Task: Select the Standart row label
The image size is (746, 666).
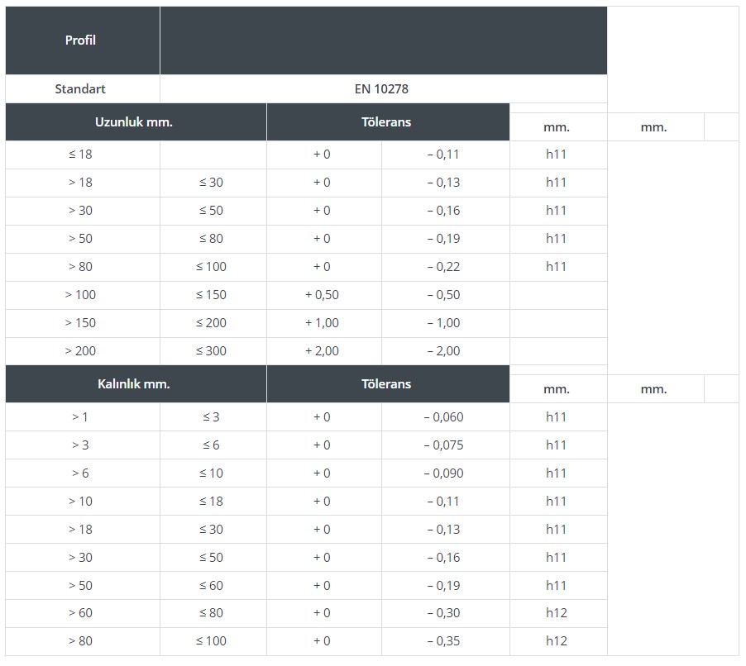Action: coord(80,88)
